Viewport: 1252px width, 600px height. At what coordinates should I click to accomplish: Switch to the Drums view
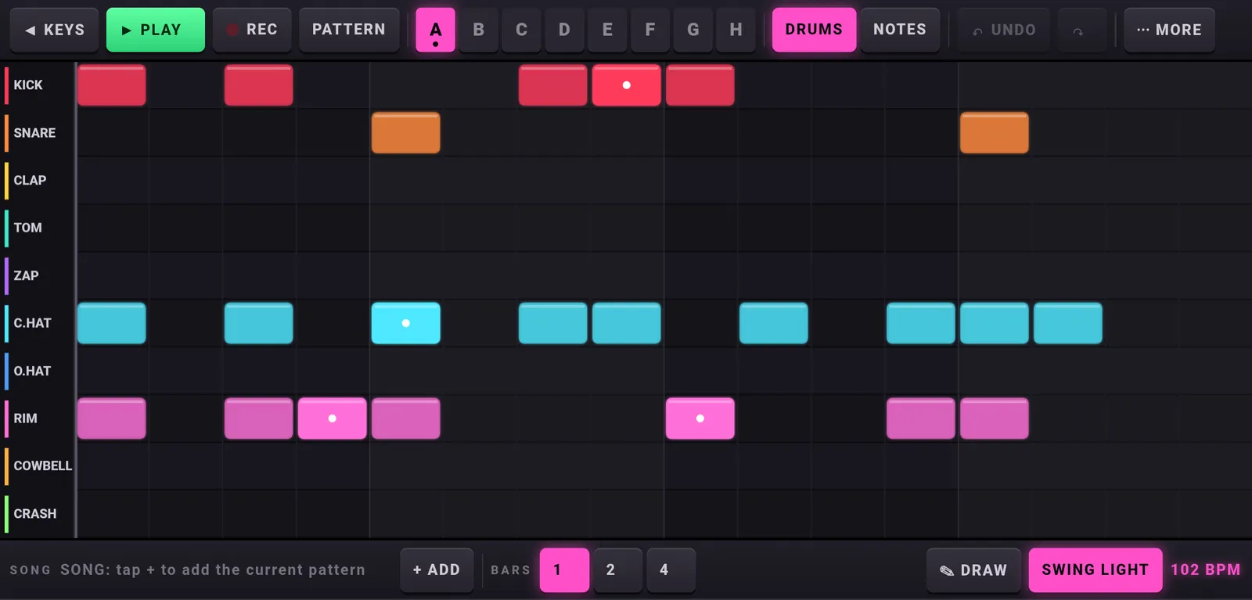(814, 30)
